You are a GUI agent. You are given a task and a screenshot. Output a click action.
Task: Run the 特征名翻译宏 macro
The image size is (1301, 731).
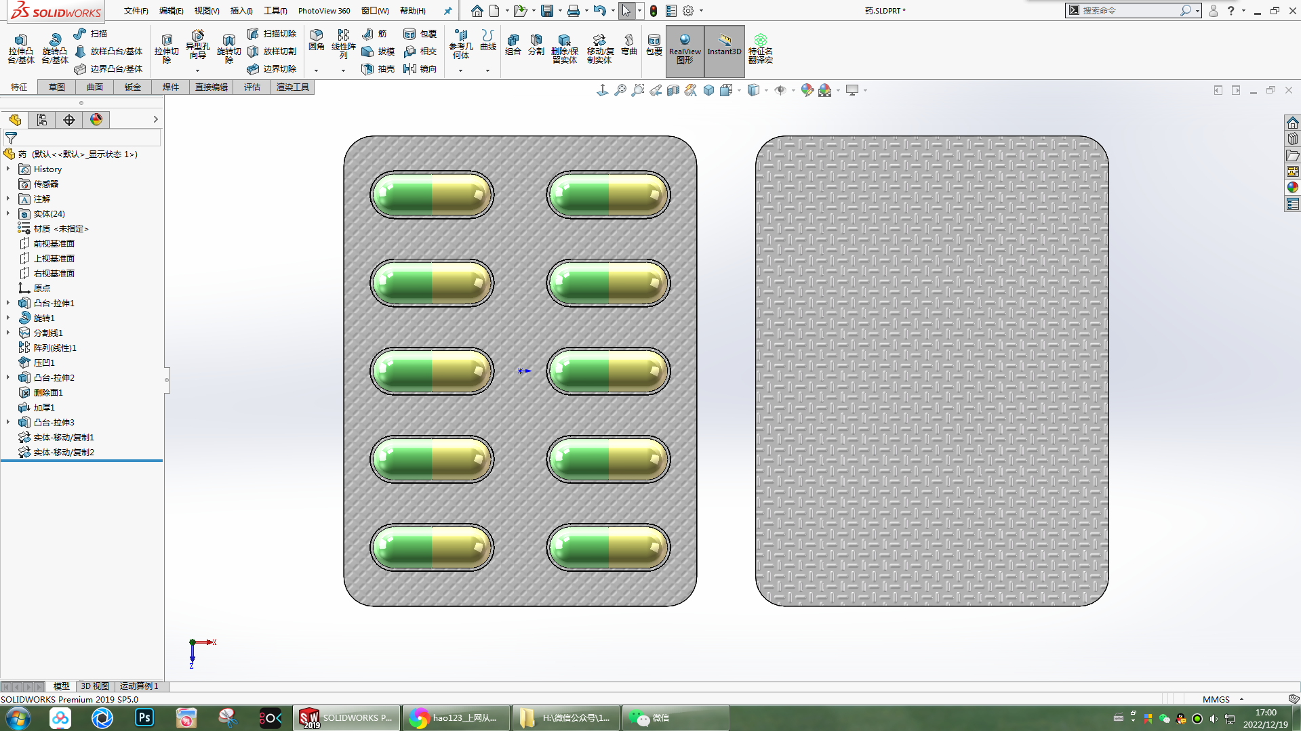[761, 49]
